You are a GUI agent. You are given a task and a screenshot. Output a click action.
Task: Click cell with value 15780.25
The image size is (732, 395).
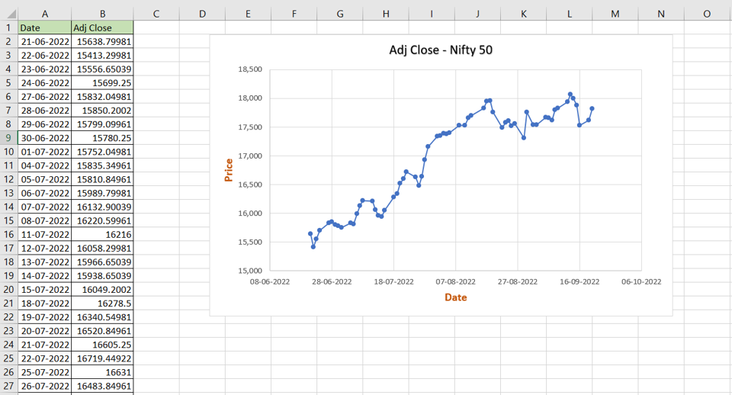(102, 138)
